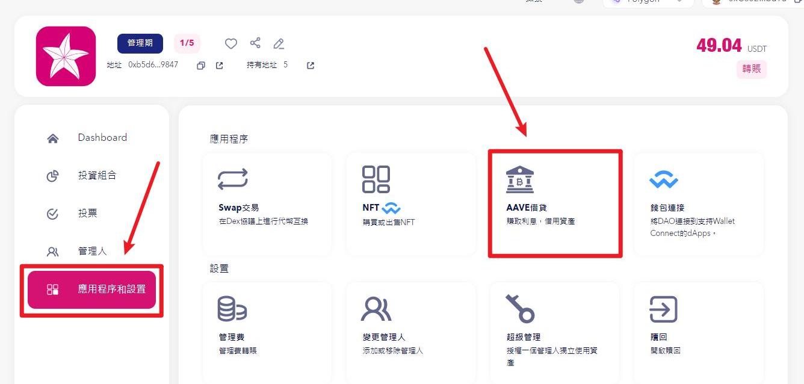Open 管理人 in the sidebar
The image size is (804, 384).
point(91,252)
